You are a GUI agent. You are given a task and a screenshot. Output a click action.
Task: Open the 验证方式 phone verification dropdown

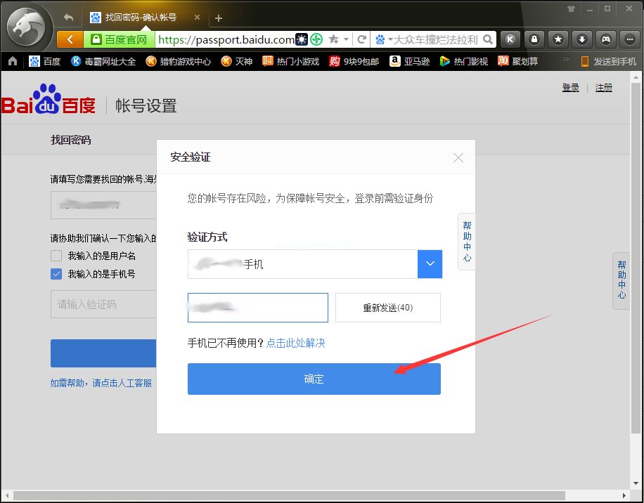pyautogui.click(x=429, y=264)
